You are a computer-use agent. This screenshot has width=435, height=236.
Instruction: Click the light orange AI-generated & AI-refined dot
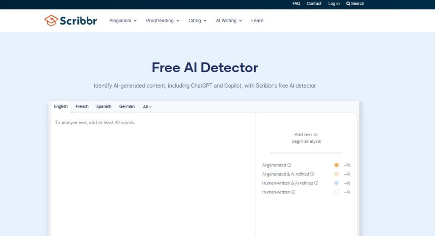tap(336, 174)
